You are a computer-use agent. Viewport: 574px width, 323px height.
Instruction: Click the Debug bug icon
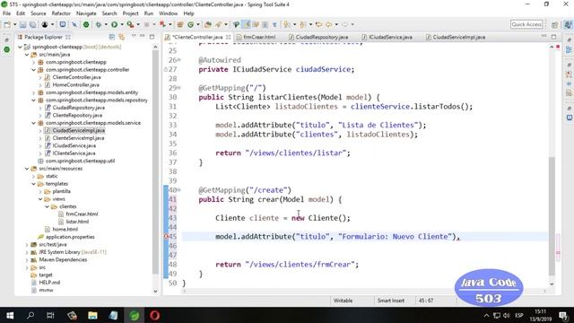[x=99, y=24]
